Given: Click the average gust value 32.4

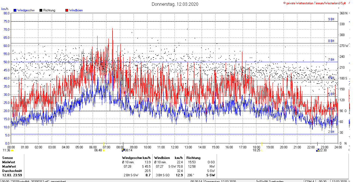Looking at the screenshot, I should [x=180, y=171].
